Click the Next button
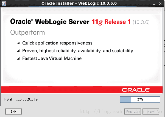The image size is (165, 117). point(150,112)
